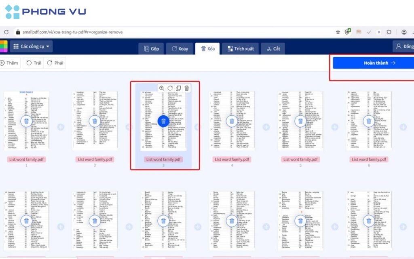This screenshot has height=259, width=414.
Task: Rotate left with the Trái button
Action: coord(34,63)
